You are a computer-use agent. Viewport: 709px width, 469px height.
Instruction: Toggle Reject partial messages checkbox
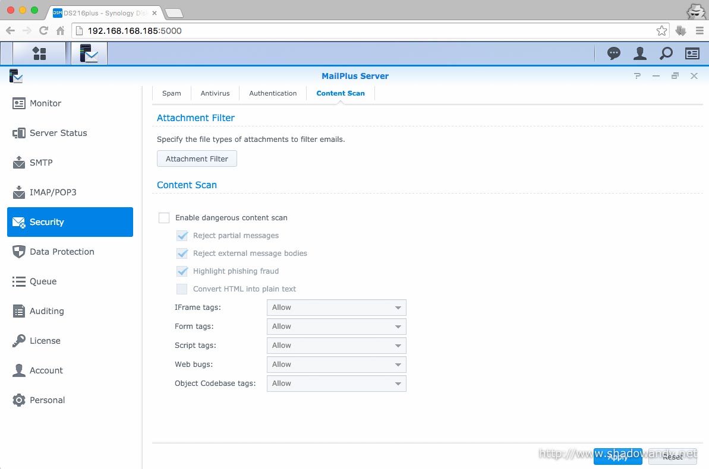pyautogui.click(x=182, y=236)
